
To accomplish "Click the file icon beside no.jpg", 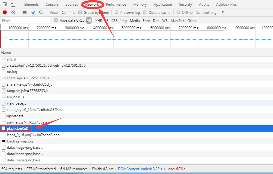I will coord(4,72).
